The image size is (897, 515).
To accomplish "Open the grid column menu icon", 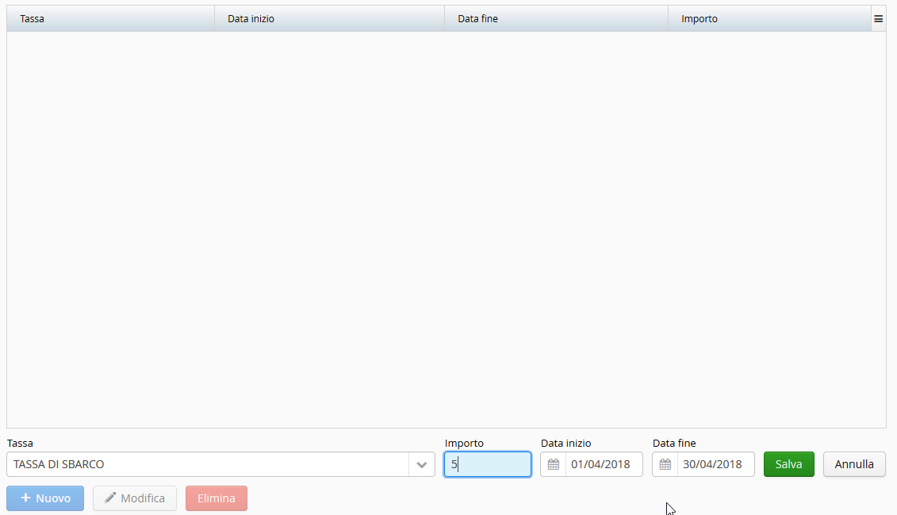I will coord(878,18).
